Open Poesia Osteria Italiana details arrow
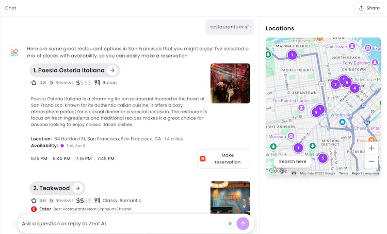The height and width of the screenshot is (234, 387). [112, 70]
